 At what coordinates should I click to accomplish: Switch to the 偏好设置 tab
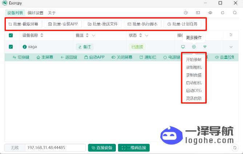click(x=35, y=13)
